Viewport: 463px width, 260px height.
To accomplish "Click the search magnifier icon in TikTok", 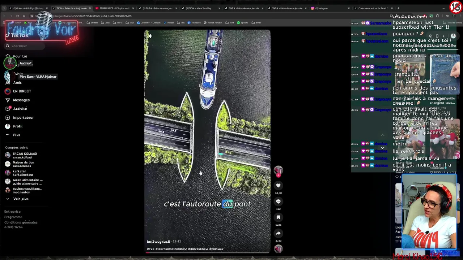I will click(8, 46).
